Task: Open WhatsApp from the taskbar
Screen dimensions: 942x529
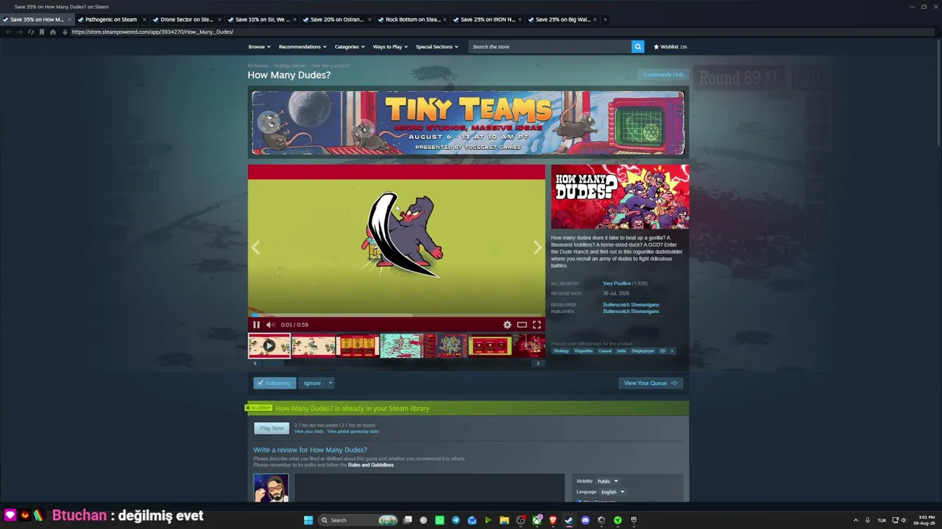Action: 439,520
